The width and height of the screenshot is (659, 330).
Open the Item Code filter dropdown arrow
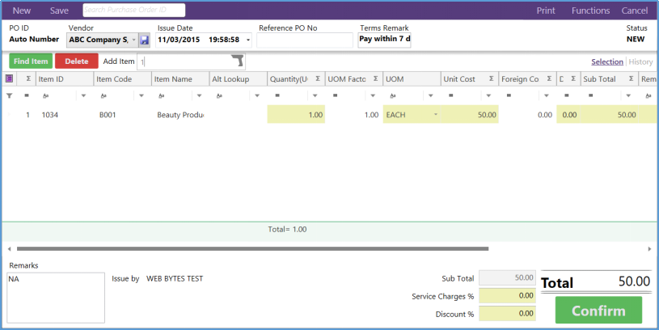[x=142, y=96]
